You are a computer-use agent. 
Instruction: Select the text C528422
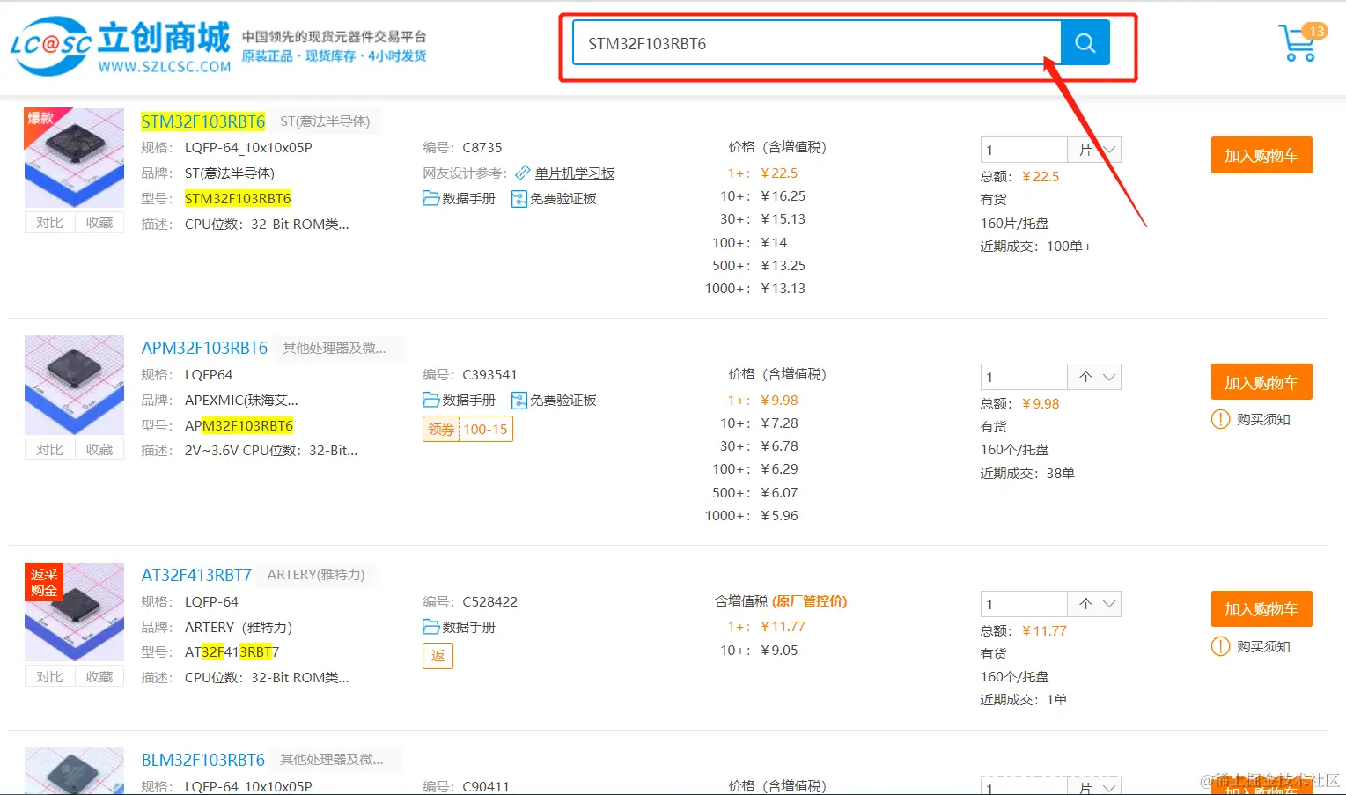[489, 602]
